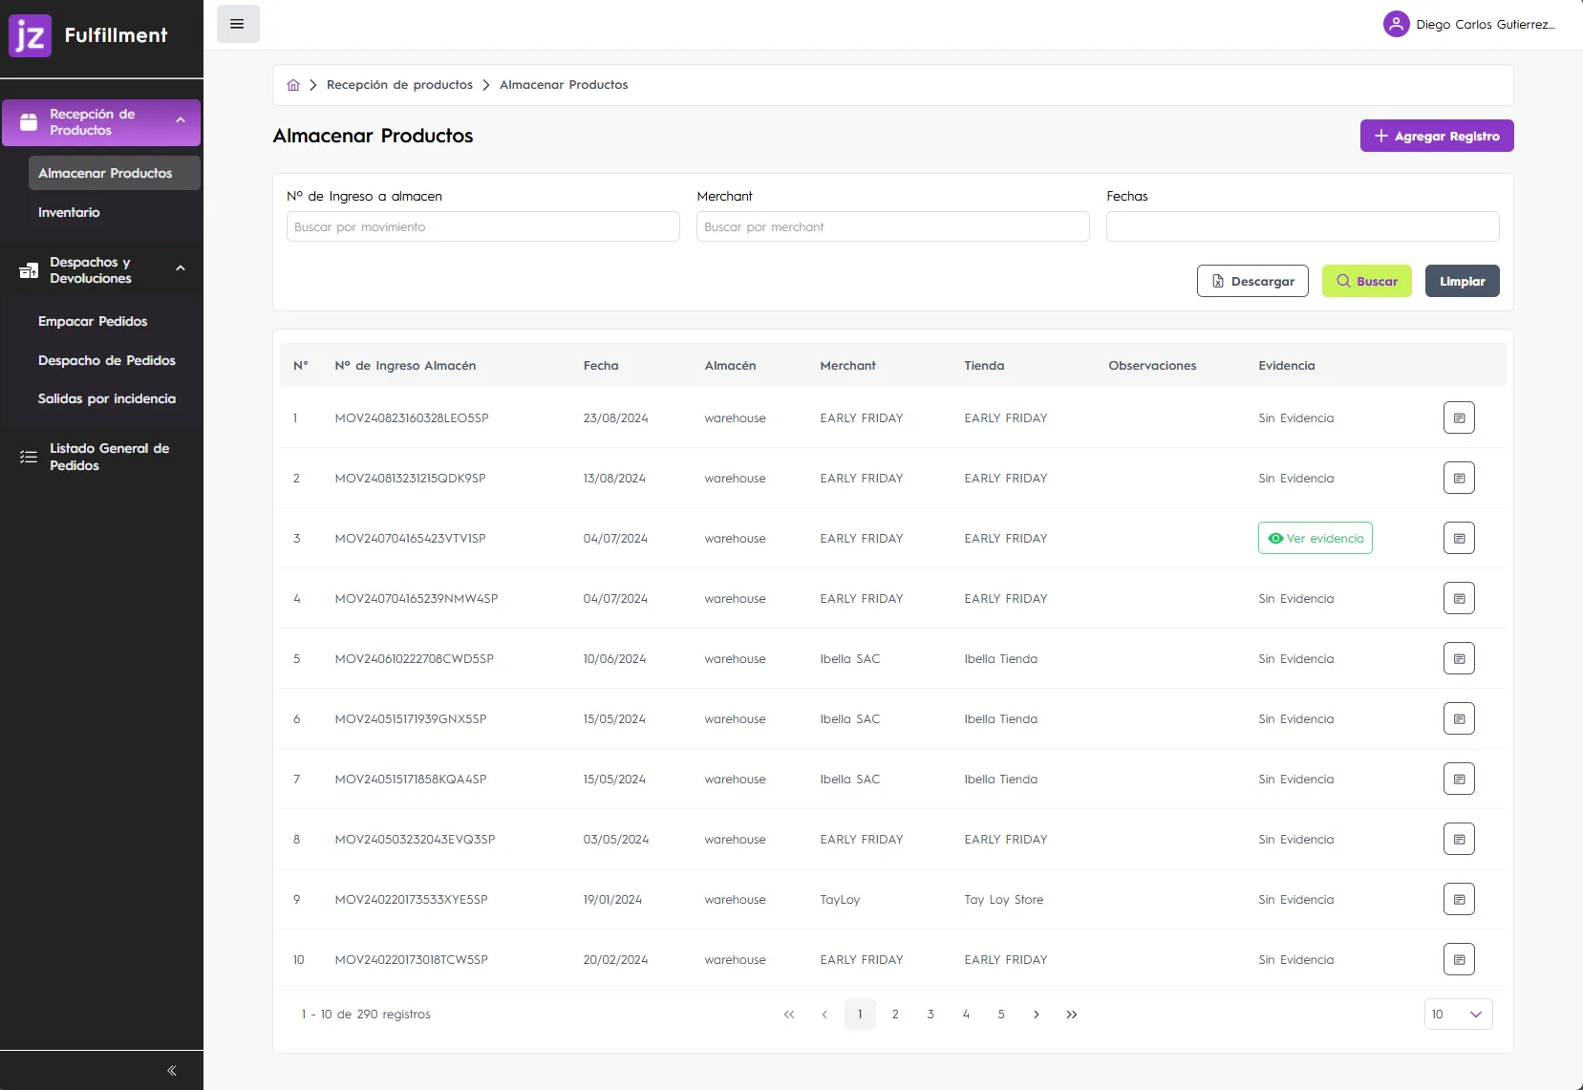This screenshot has height=1090, width=1583.
Task: Click Fecha column header
Action: click(x=601, y=366)
